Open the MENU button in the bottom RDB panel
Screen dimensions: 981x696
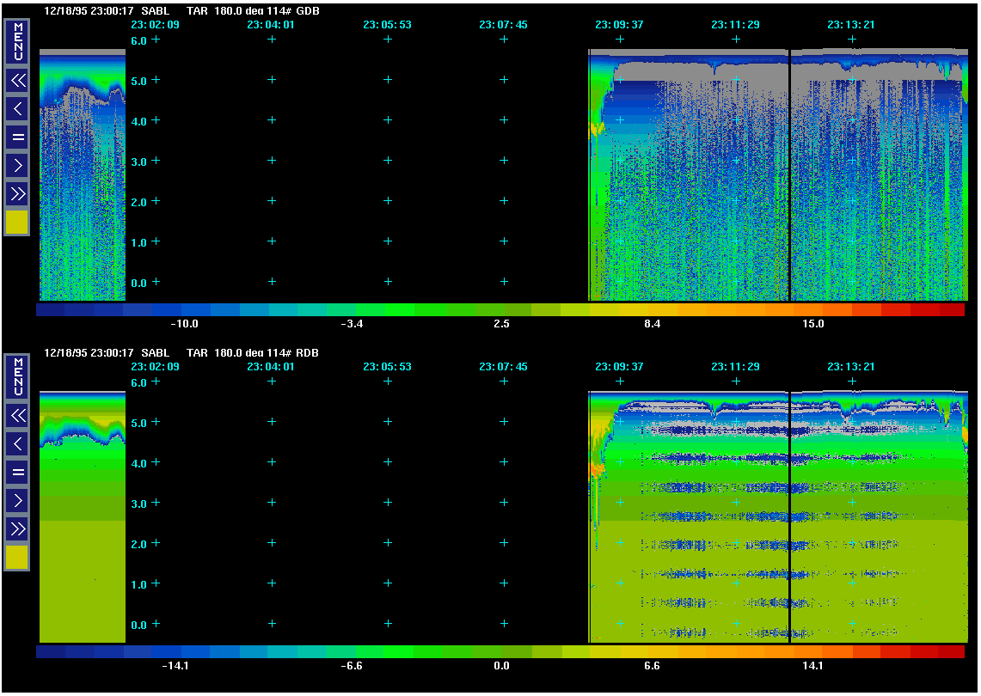17,376
